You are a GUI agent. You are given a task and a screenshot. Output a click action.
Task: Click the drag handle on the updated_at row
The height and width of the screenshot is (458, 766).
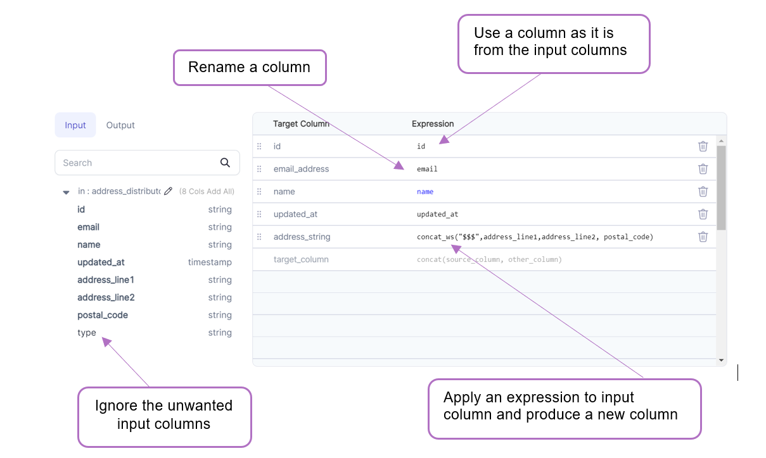click(x=259, y=214)
